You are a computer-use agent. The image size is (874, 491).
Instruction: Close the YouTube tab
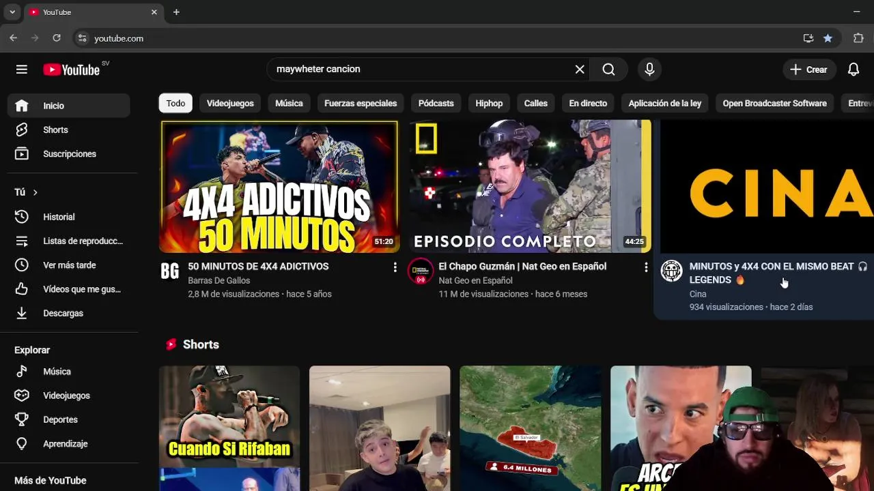[154, 12]
